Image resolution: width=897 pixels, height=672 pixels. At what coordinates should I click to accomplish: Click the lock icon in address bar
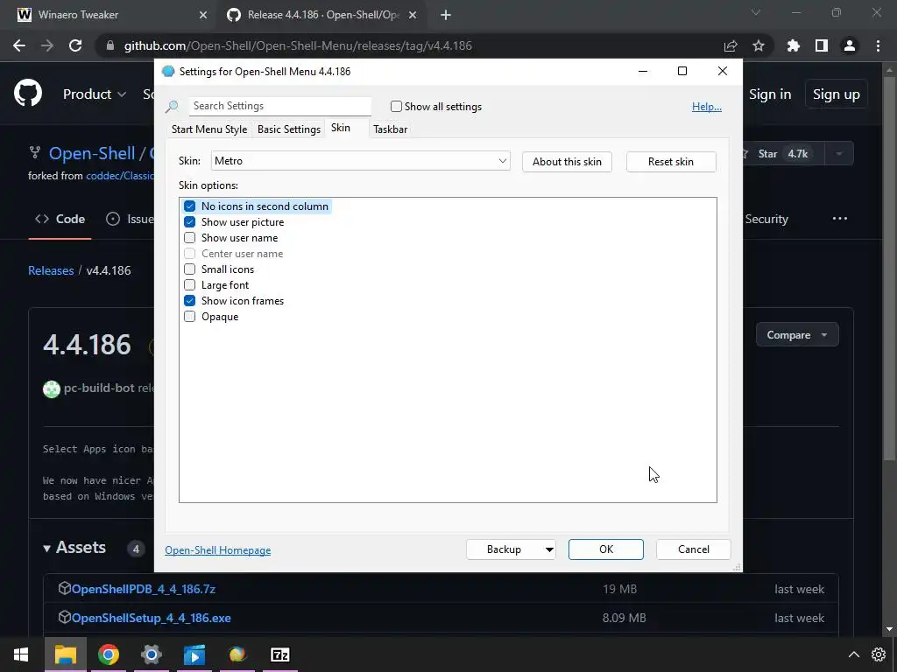109,45
